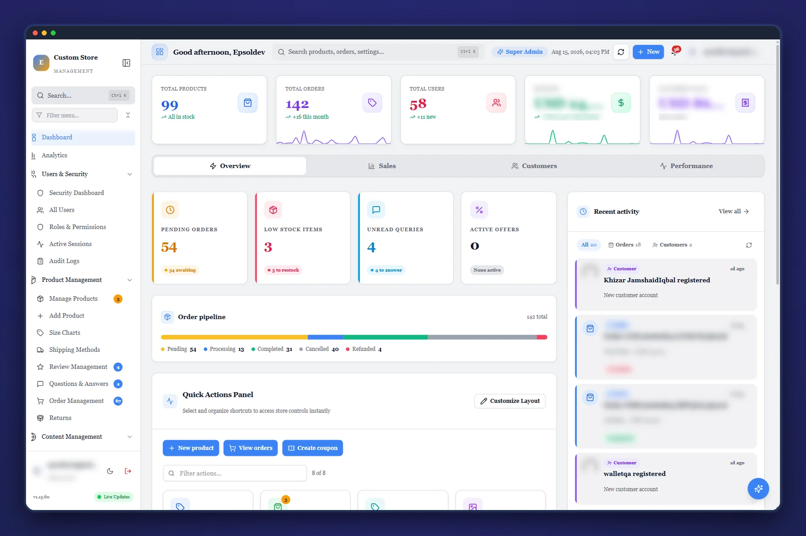Click the dashboard grid icon beside greeting
Screen dimensions: 806x536
click(x=160, y=52)
